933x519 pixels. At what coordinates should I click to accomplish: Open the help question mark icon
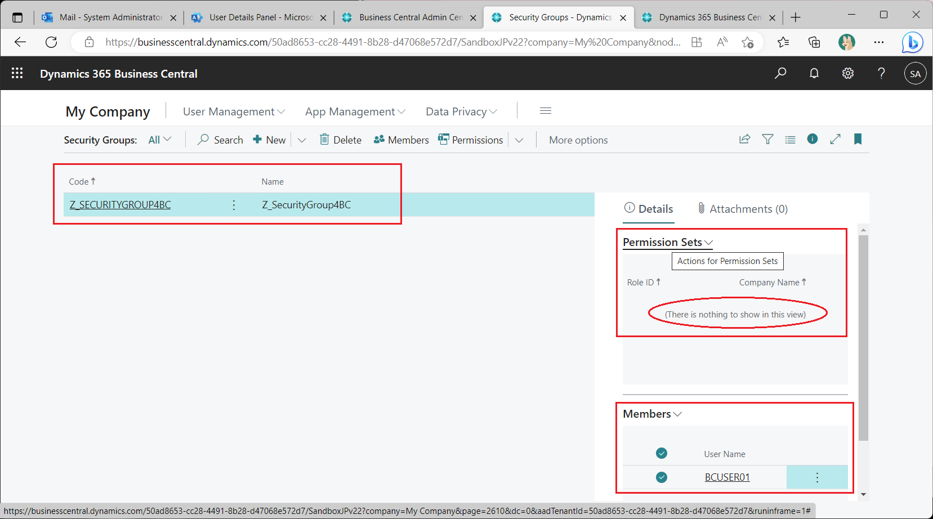click(882, 73)
